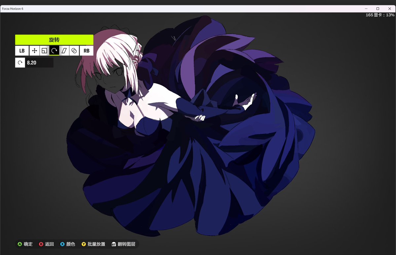Select the scale tool icon

44,51
